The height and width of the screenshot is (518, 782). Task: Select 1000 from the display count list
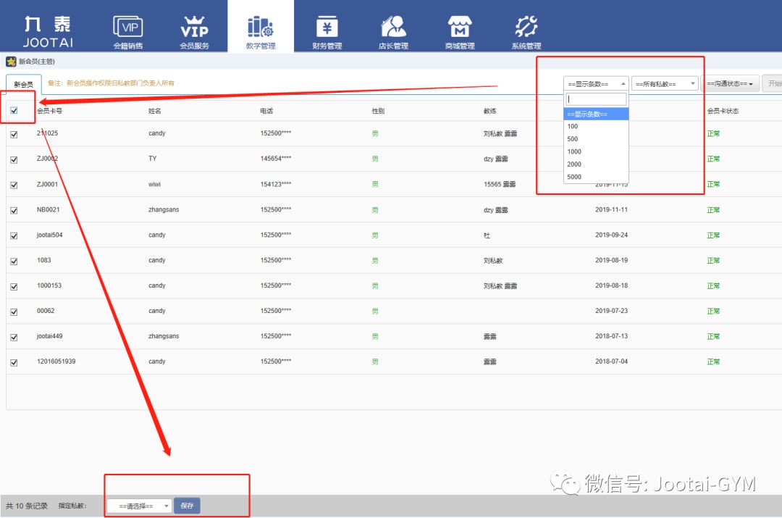tap(573, 151)
